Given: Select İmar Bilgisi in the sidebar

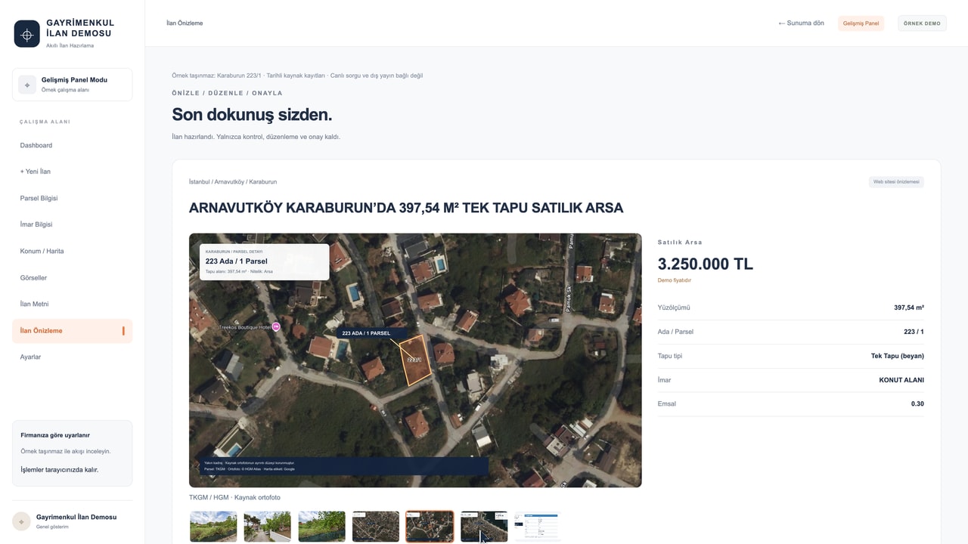Looking at the screenshot, I should point(72,224).
